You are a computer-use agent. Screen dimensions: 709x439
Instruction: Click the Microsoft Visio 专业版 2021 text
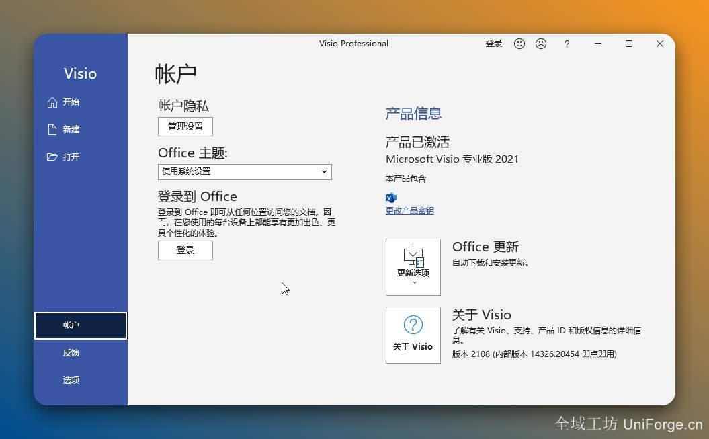point(452,159)
